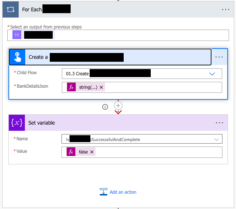The height and width of the screenshot is (209, 236).
Task: Remove the string(...) expression token
Action: coord(101,87)
